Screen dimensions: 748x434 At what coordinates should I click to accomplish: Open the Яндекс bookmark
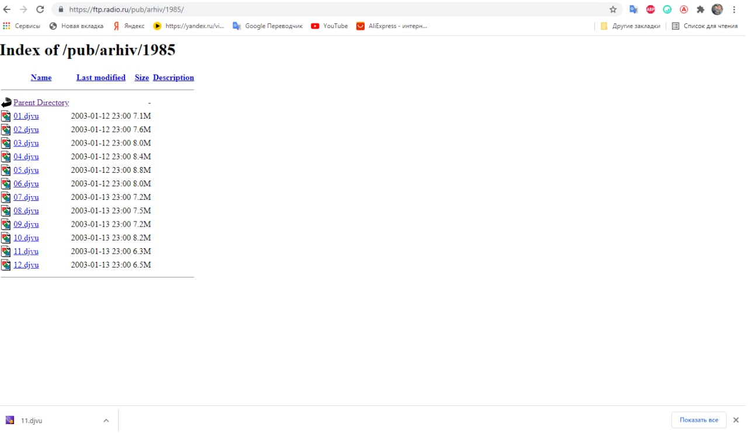[129, 26]
